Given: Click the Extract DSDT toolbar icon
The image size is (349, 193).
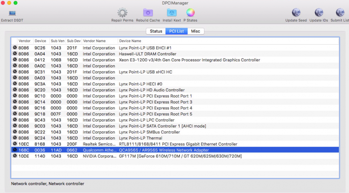Looking at the screenshot, I should click(12, 13).
